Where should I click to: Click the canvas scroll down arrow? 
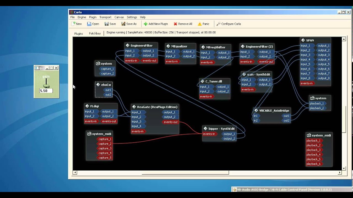[x=344, y=168]
